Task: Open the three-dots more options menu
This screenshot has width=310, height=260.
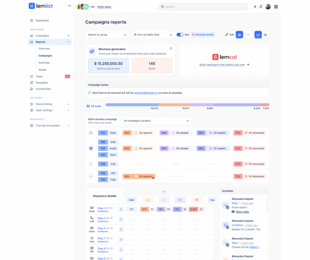Action: (249, 34)
